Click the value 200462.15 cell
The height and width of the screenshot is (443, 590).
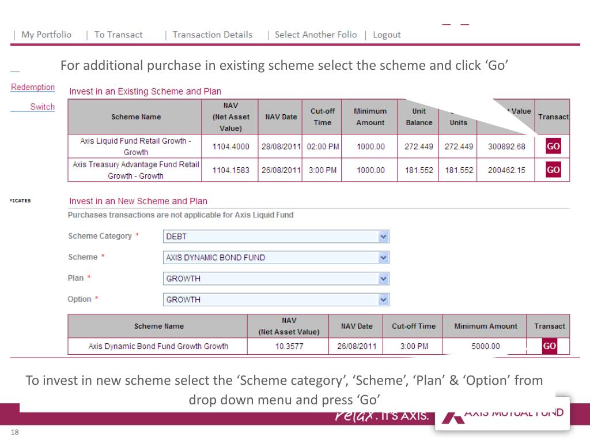(x=506, y=170)
